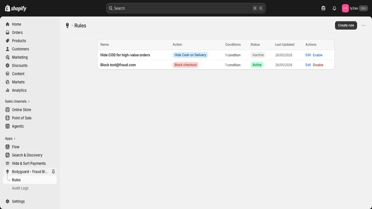The height and width of the screenshot is (209, 372).
Task: Select the Content icon
Action: pos(7,74)
